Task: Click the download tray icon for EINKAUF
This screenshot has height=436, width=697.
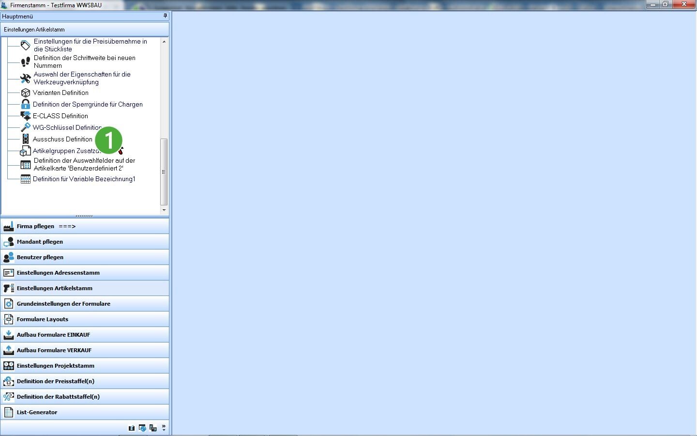Action: 9,335
